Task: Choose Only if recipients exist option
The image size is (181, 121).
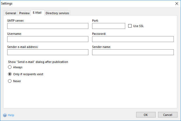Action: click(x=10, y=74)
